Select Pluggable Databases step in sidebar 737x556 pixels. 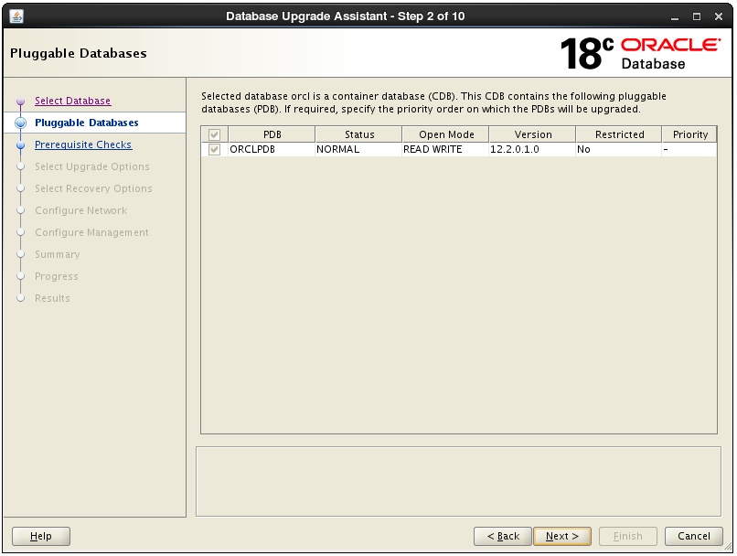[x=87, y=123]
